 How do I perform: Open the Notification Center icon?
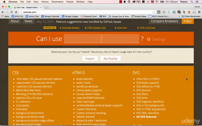point(197,2)
